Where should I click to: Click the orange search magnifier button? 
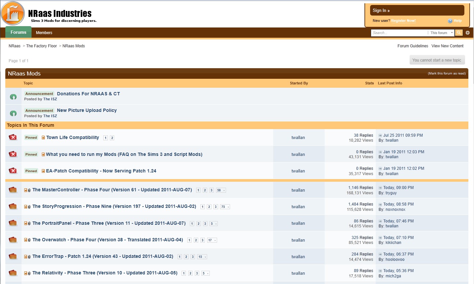point(459,32)
